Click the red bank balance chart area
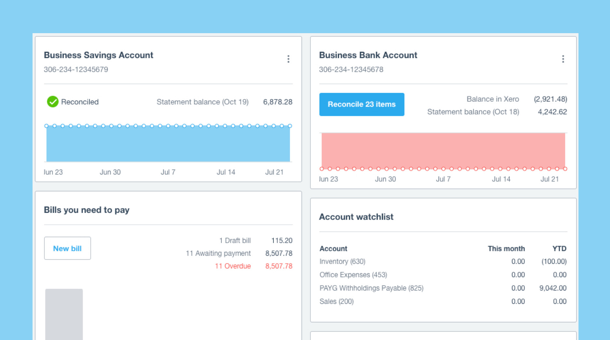The width and height of the screenshot is (610, 340). 443,150
